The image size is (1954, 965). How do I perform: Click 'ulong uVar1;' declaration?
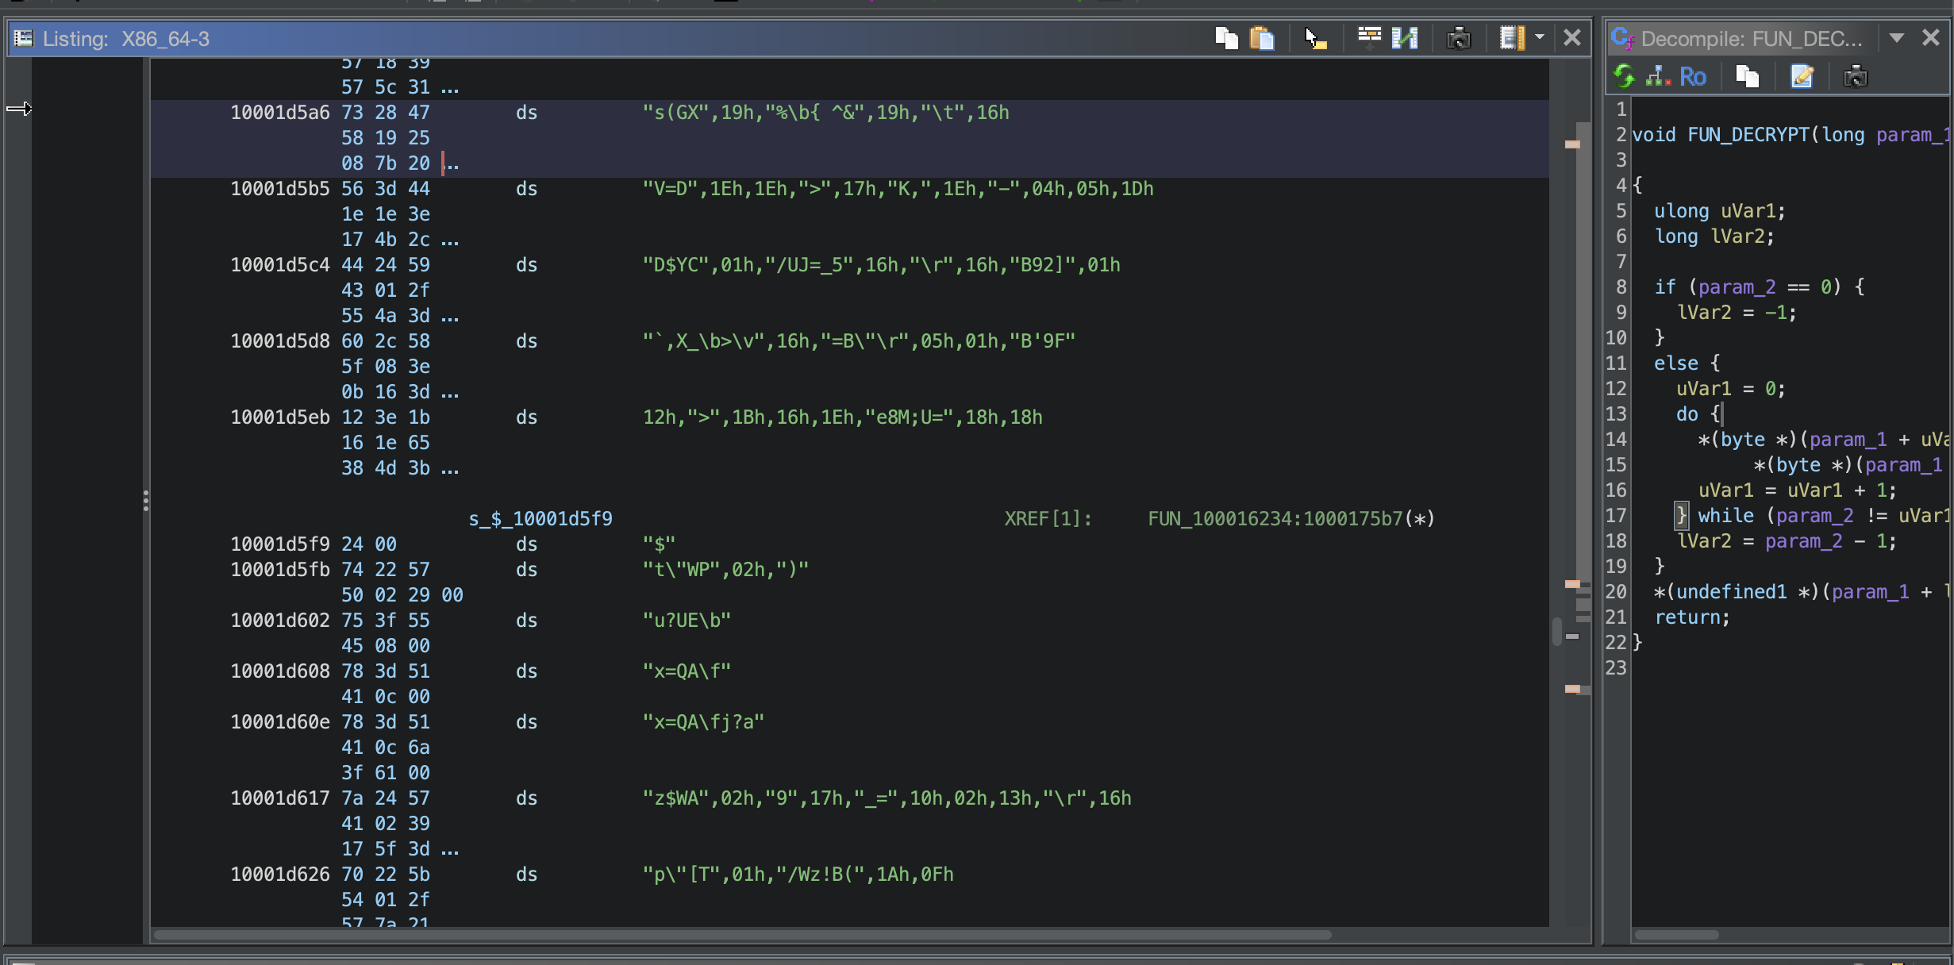pyautogui.click(x=1720, y=211)
